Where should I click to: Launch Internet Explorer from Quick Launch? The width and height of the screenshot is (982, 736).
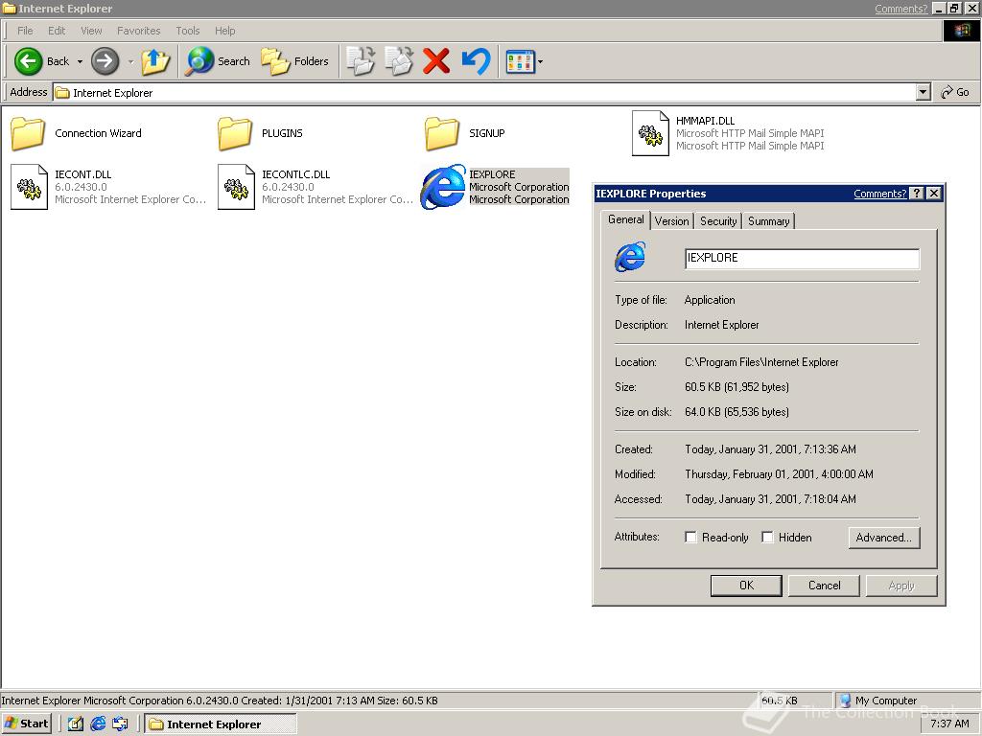click(98, 724)
